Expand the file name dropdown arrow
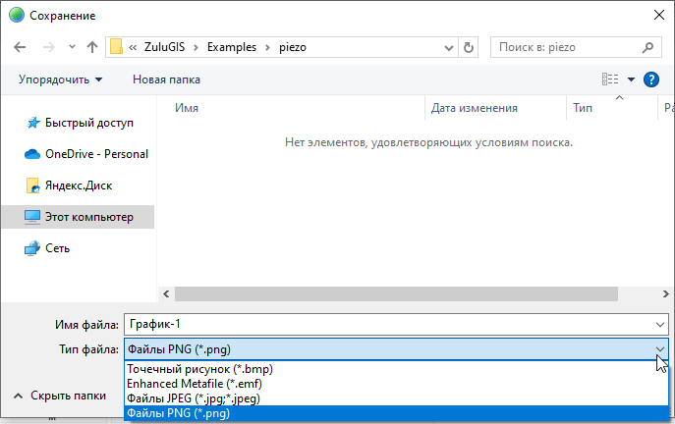675x424 pixels. [659, 325]
